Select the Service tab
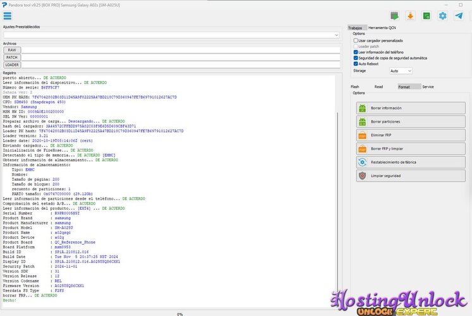This screenshot has width=472, height=316. (x=428, y=87)
